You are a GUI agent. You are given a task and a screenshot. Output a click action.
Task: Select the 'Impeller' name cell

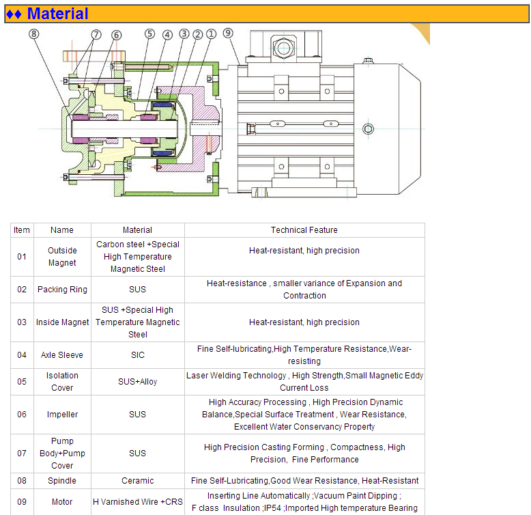62,415
